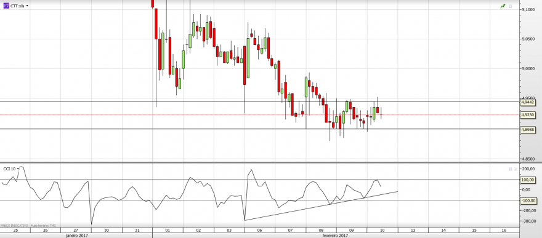Select the 4,8988 support level label
The height and width of the screenshot is (238, 542).
528,129
